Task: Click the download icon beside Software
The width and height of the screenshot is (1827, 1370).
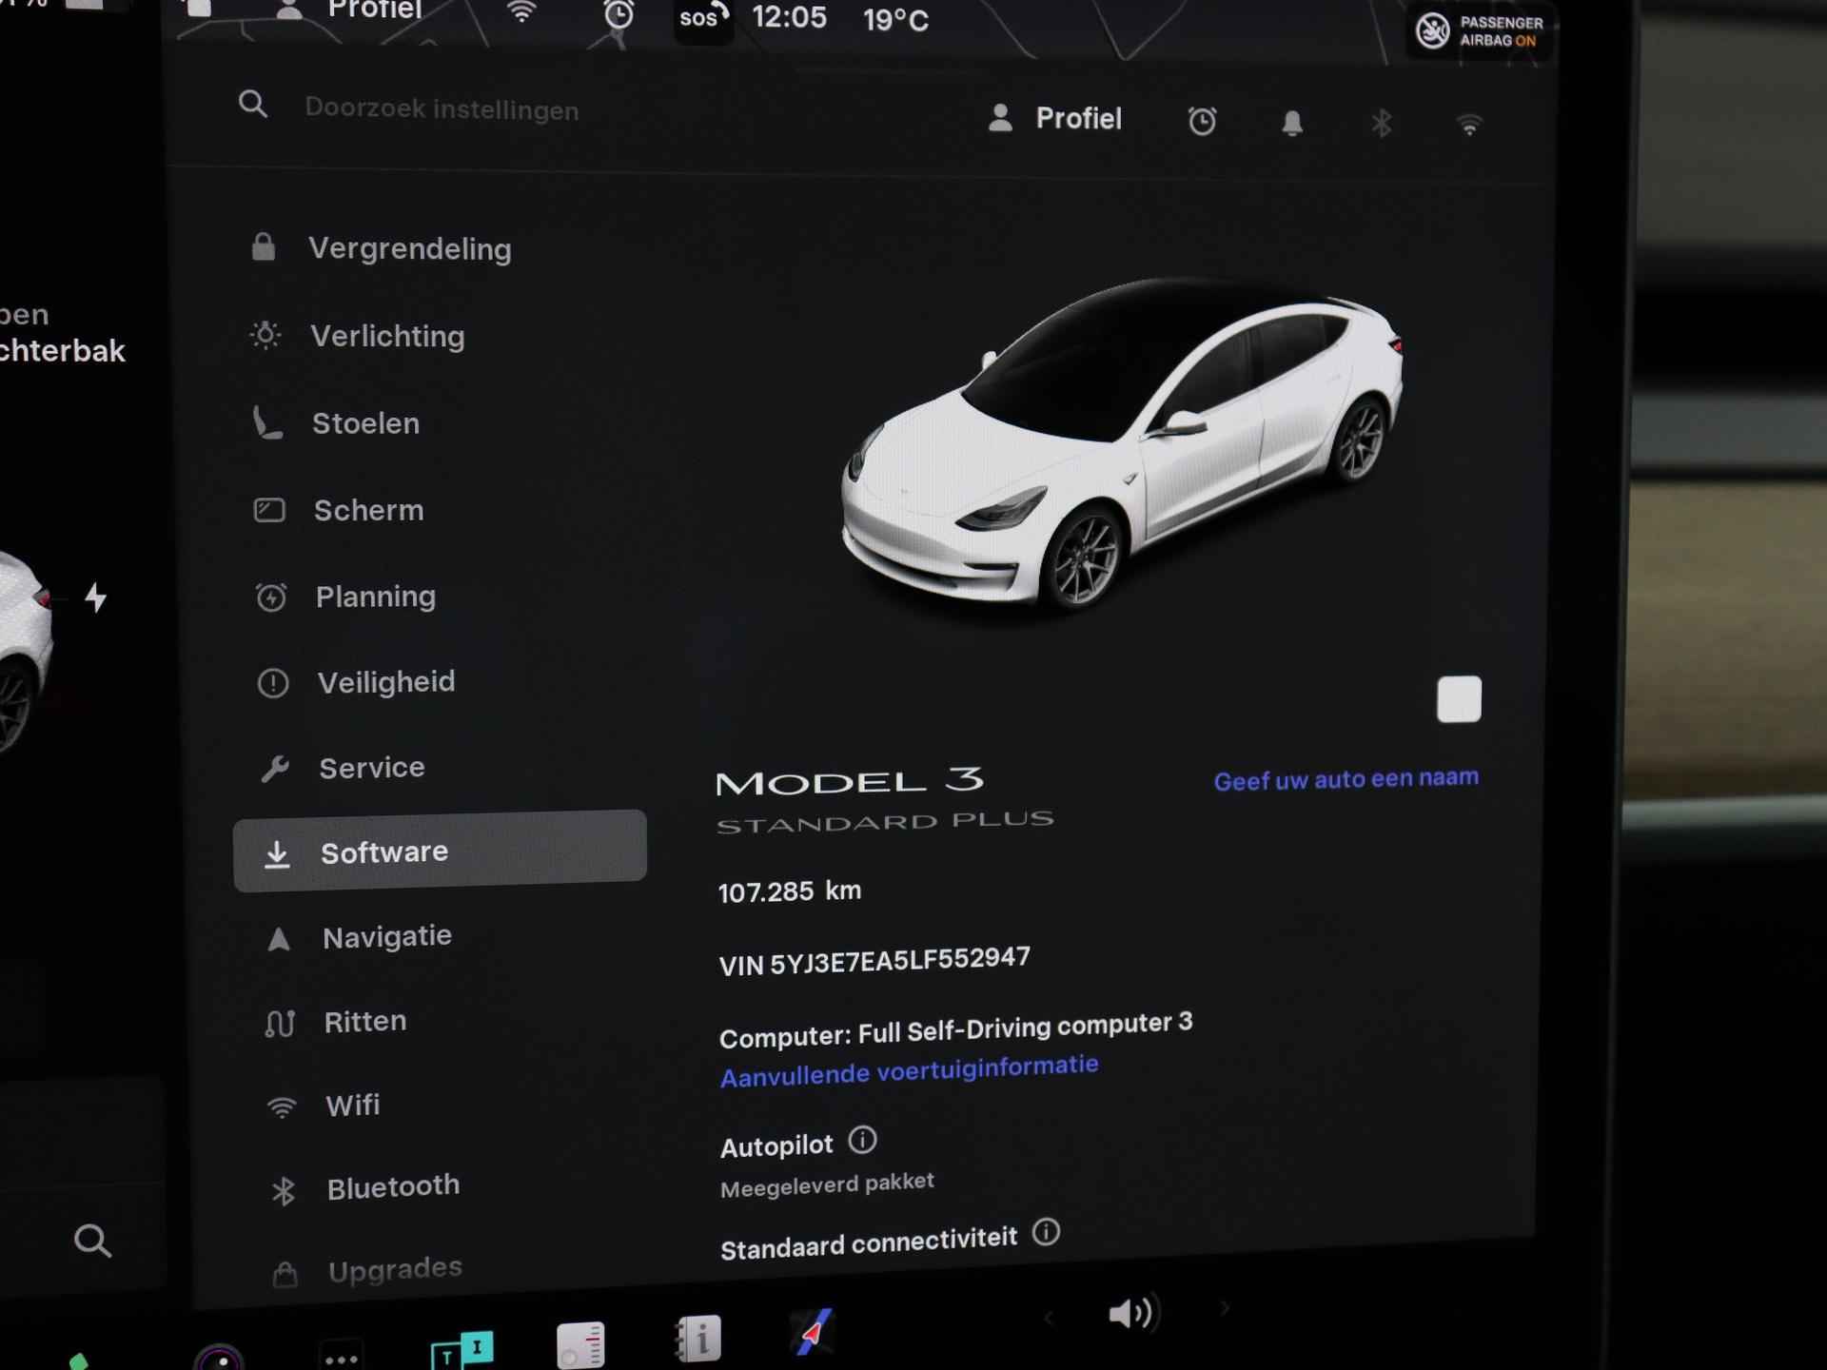Action: point(277,854)
